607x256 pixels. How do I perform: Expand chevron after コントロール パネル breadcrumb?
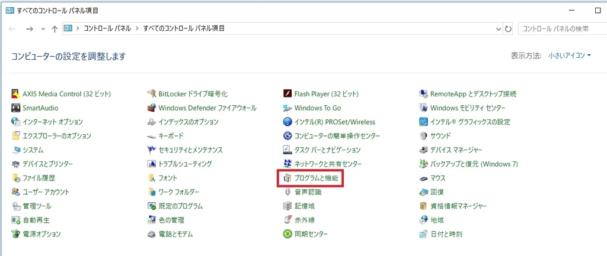click(138, 28)
